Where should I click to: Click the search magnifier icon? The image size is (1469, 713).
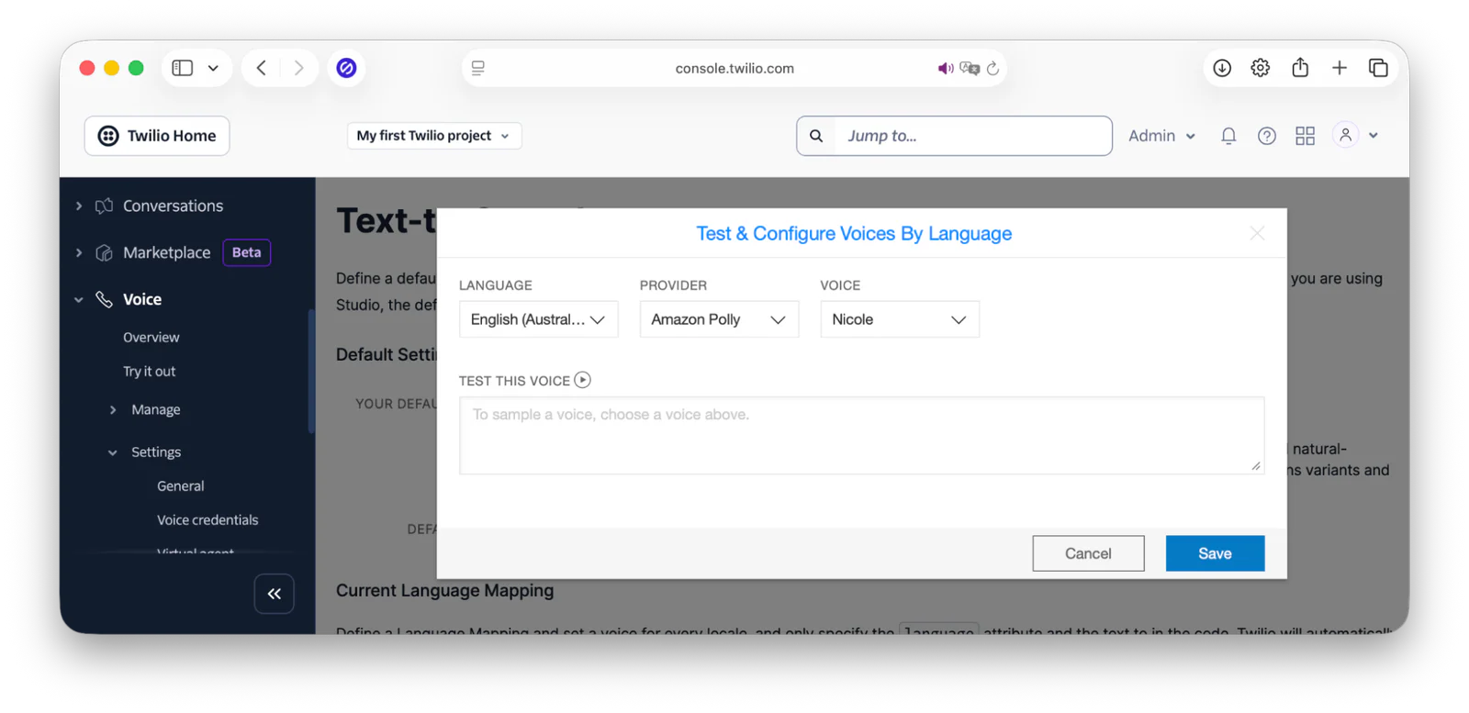pyautogui.click(x=816, y=136)
